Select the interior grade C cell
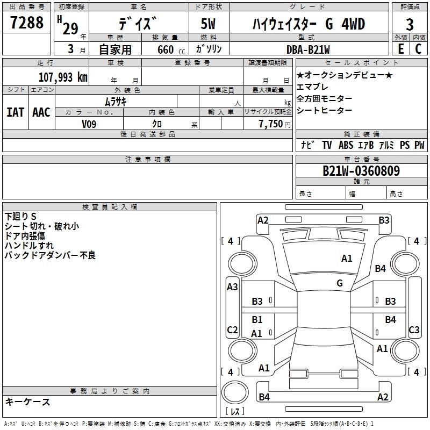 click(418, 48)
